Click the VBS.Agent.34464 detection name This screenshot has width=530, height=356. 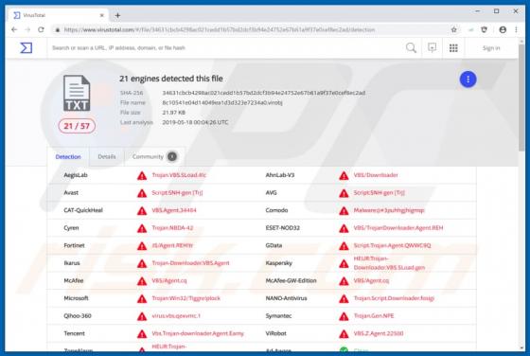click(174, 210)
